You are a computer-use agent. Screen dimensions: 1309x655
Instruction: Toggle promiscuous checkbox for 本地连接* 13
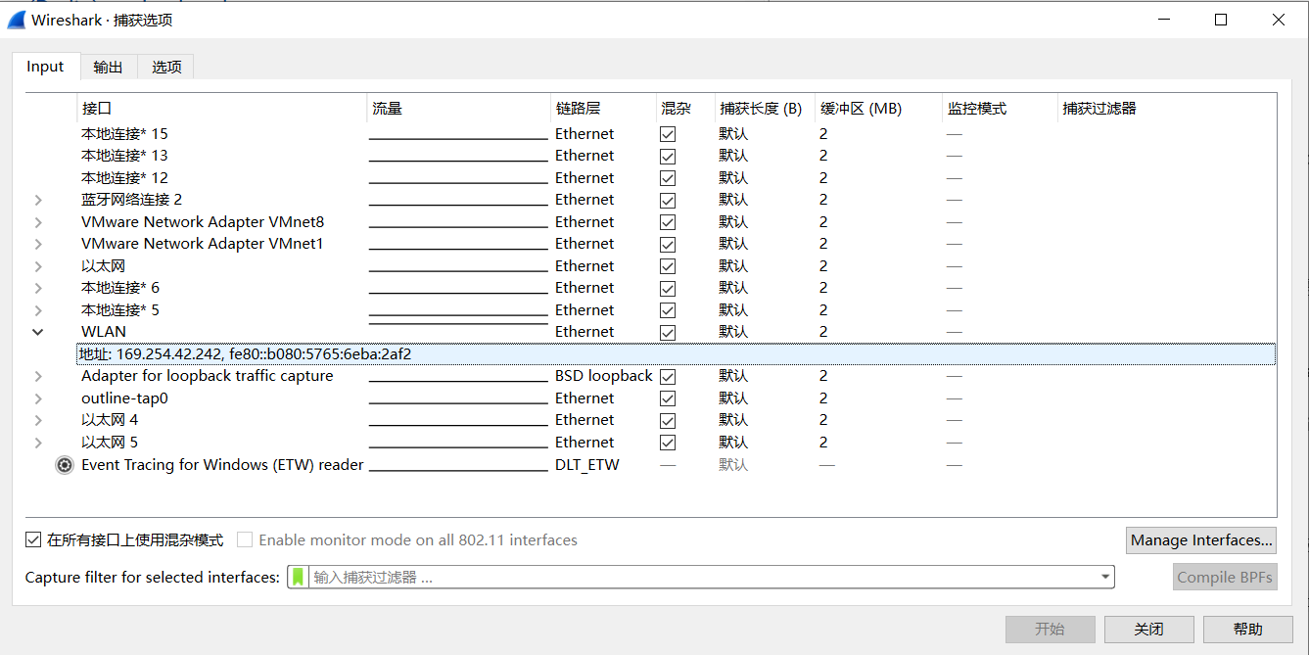[x=668, y=156]
